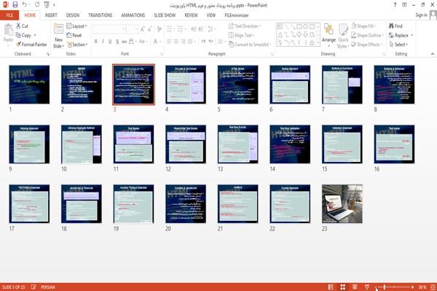Open the TRANSITIONS ribbon tab
Viewport: 437px width, 291px height.
pos(101,15)
